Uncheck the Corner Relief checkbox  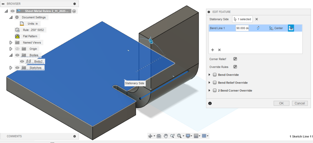pyautogui.click(x=235, y=59)
